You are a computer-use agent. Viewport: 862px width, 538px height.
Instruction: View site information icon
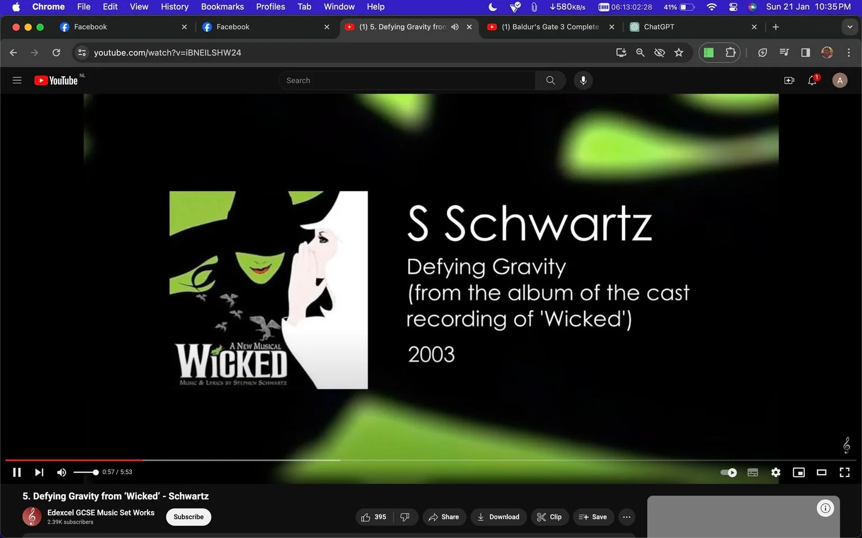click(82, 52)
